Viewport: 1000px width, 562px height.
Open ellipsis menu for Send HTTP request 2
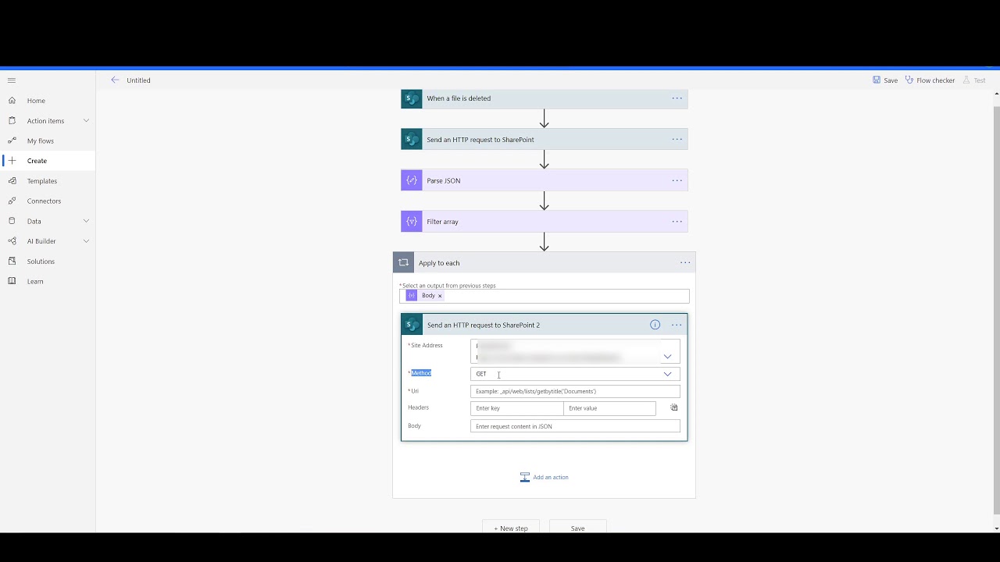(x=677, y=325)
